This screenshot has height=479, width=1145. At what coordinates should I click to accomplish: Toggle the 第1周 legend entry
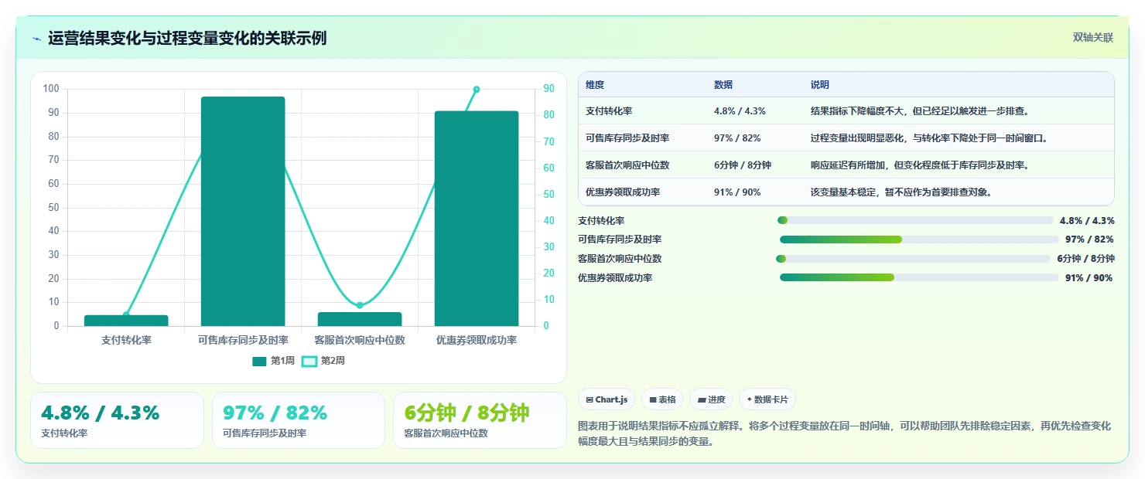pyautogui.click(x=273, y=361)
